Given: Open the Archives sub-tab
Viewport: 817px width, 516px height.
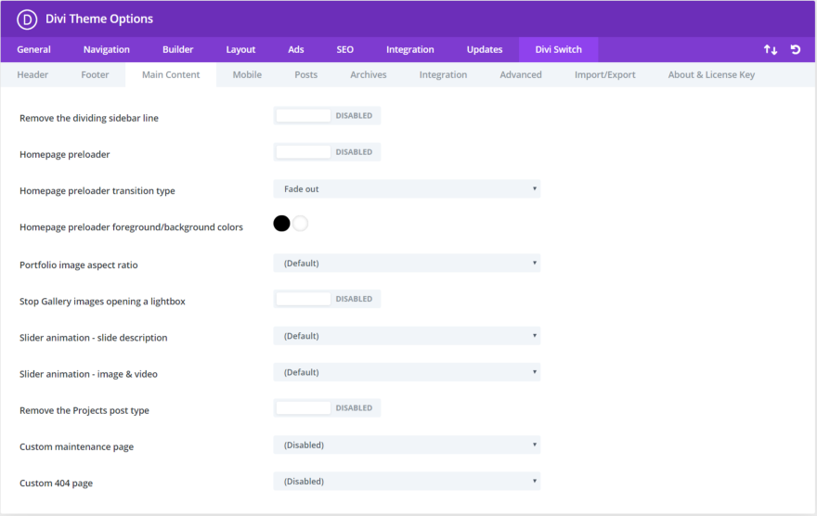Looking at the screenshot, I should [x=369, y=74].
